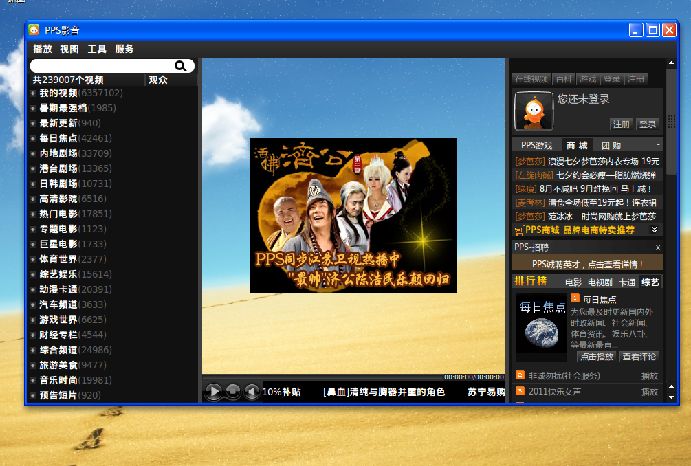Click the video search input field
The image size is (691, 466).
(x=102, y=66)
